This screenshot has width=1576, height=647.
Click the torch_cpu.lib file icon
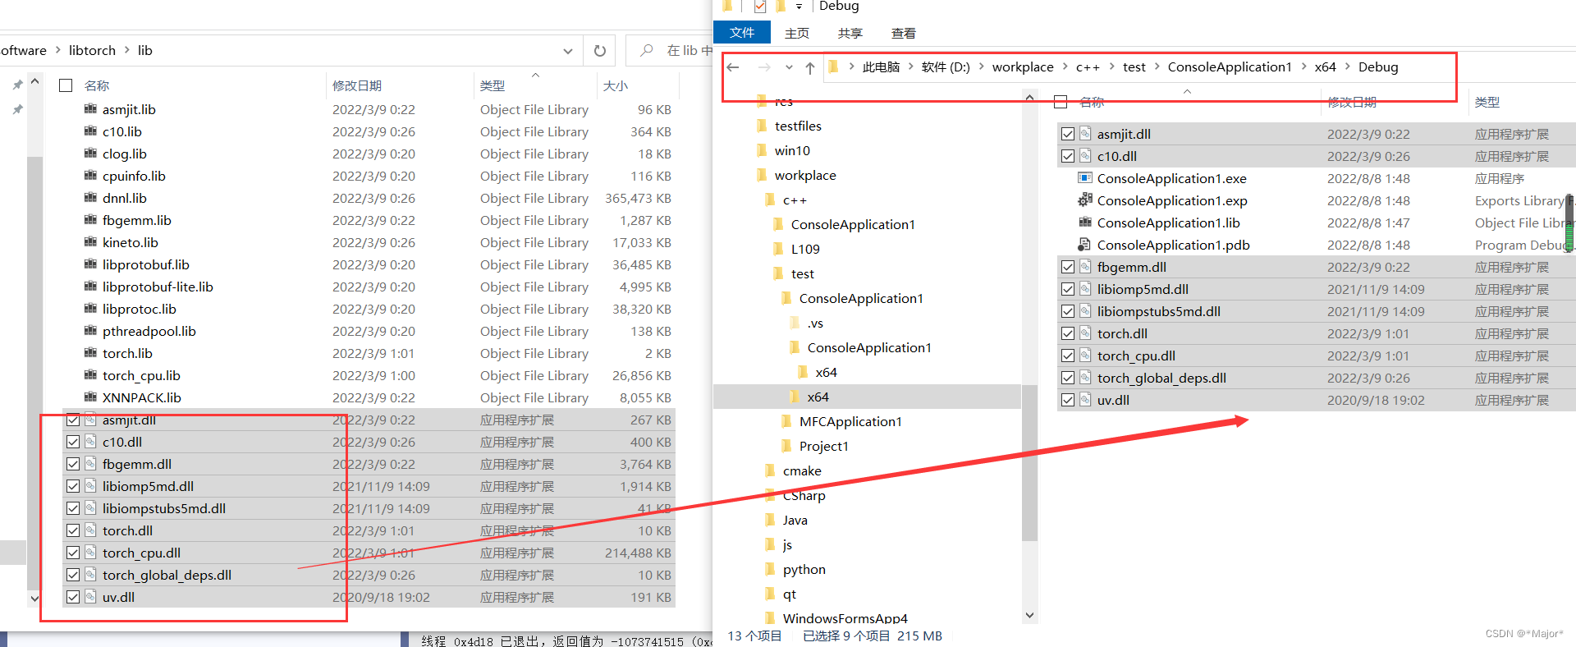90,374
